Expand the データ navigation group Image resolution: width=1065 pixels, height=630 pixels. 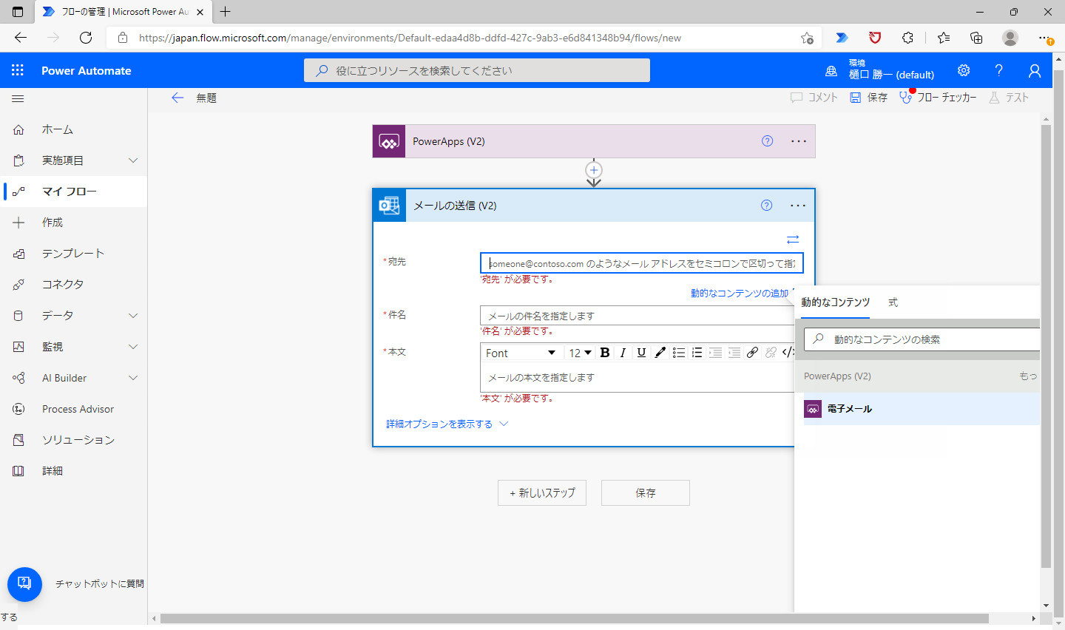(x=133, y=316)
